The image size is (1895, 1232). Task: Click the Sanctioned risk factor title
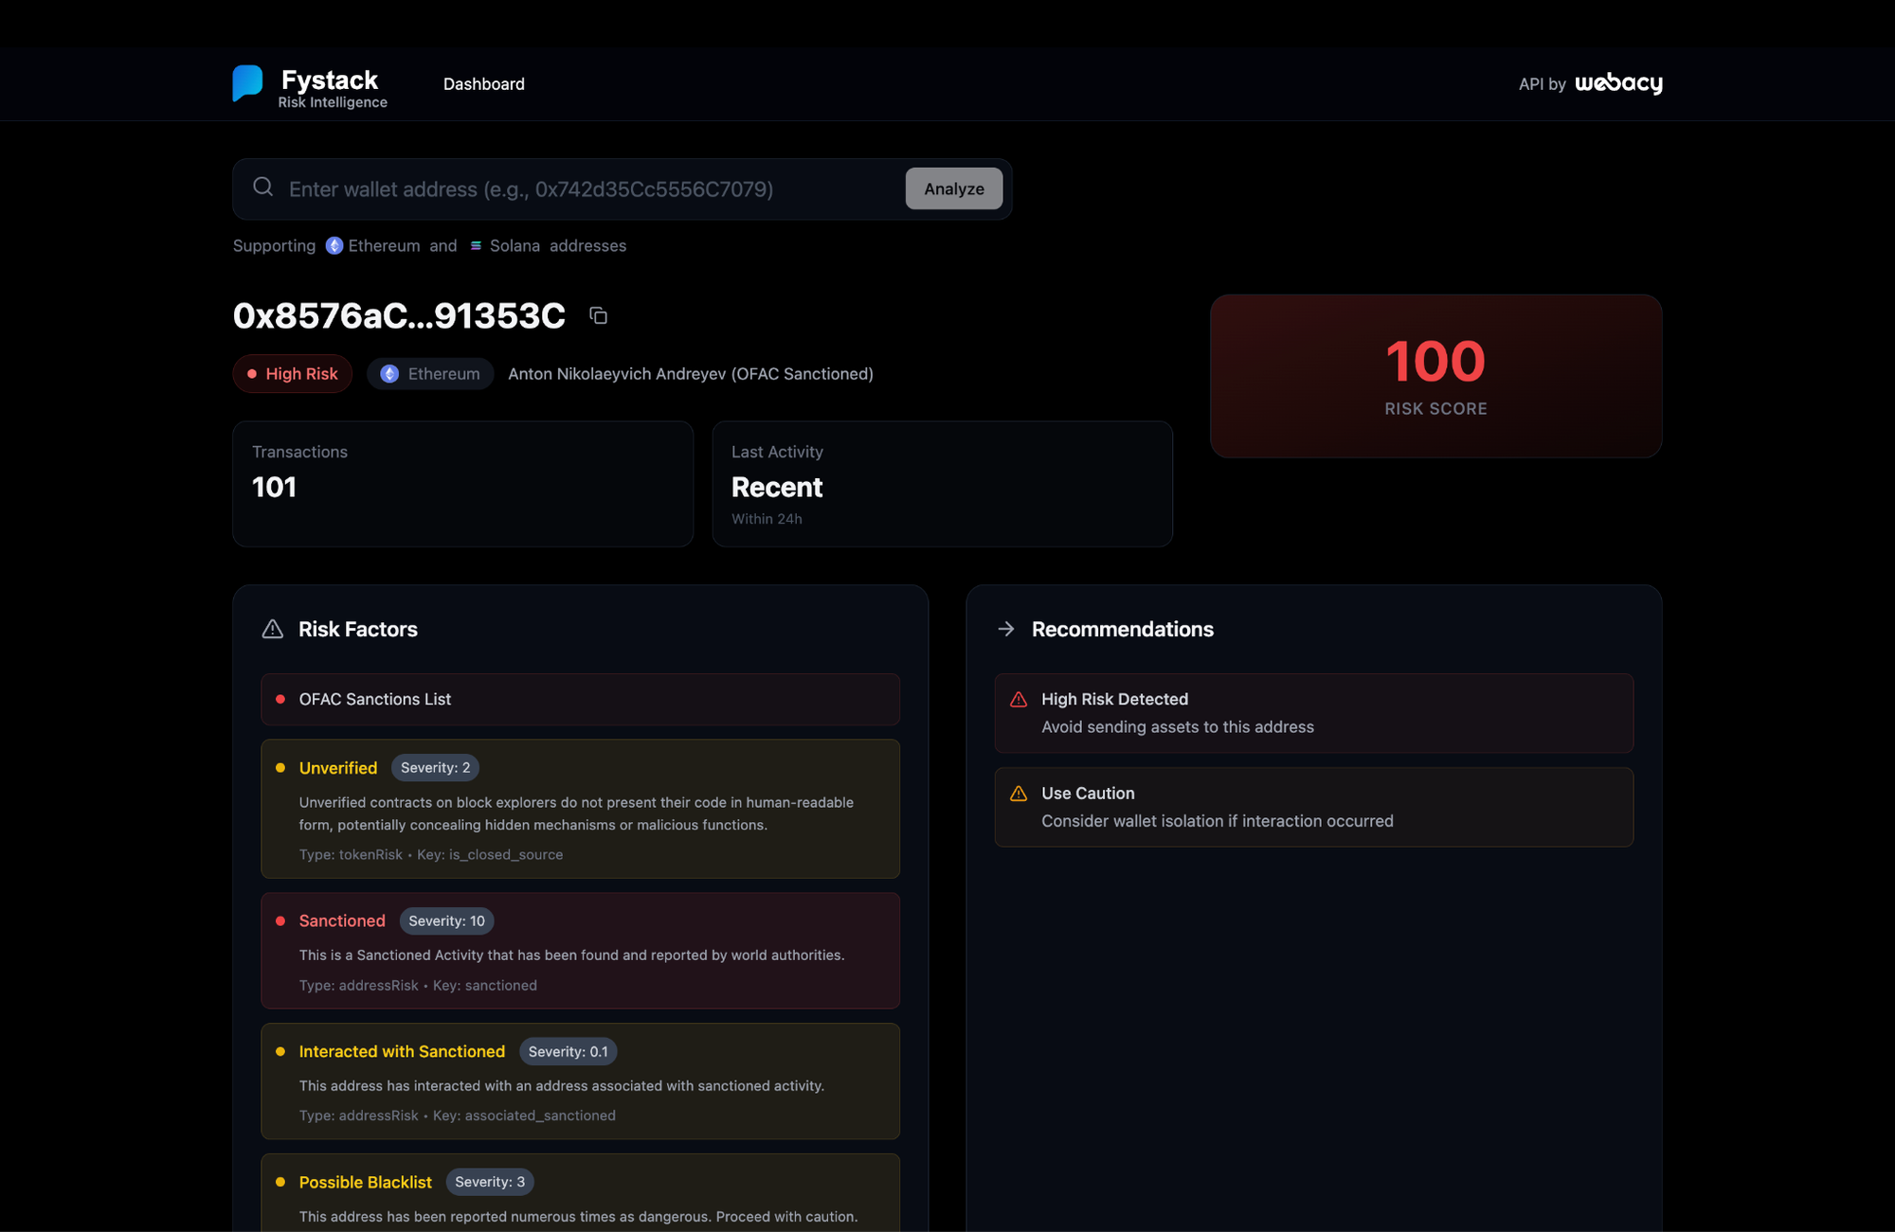342,920
